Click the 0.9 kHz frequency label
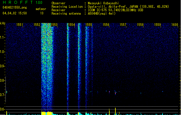This screenshot has width=181, height=115. coord(2,66)
